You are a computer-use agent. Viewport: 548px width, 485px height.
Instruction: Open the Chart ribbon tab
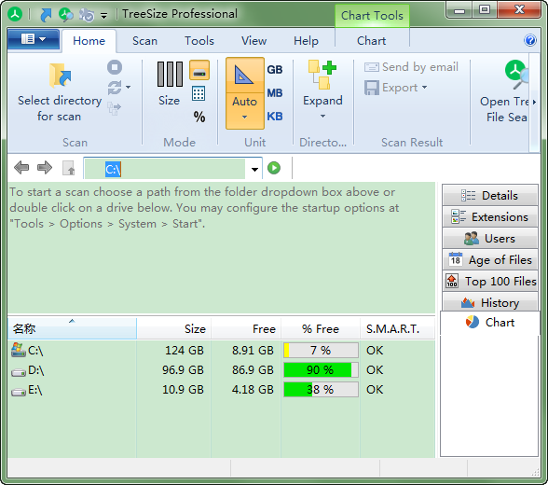(x=372, y=41)
